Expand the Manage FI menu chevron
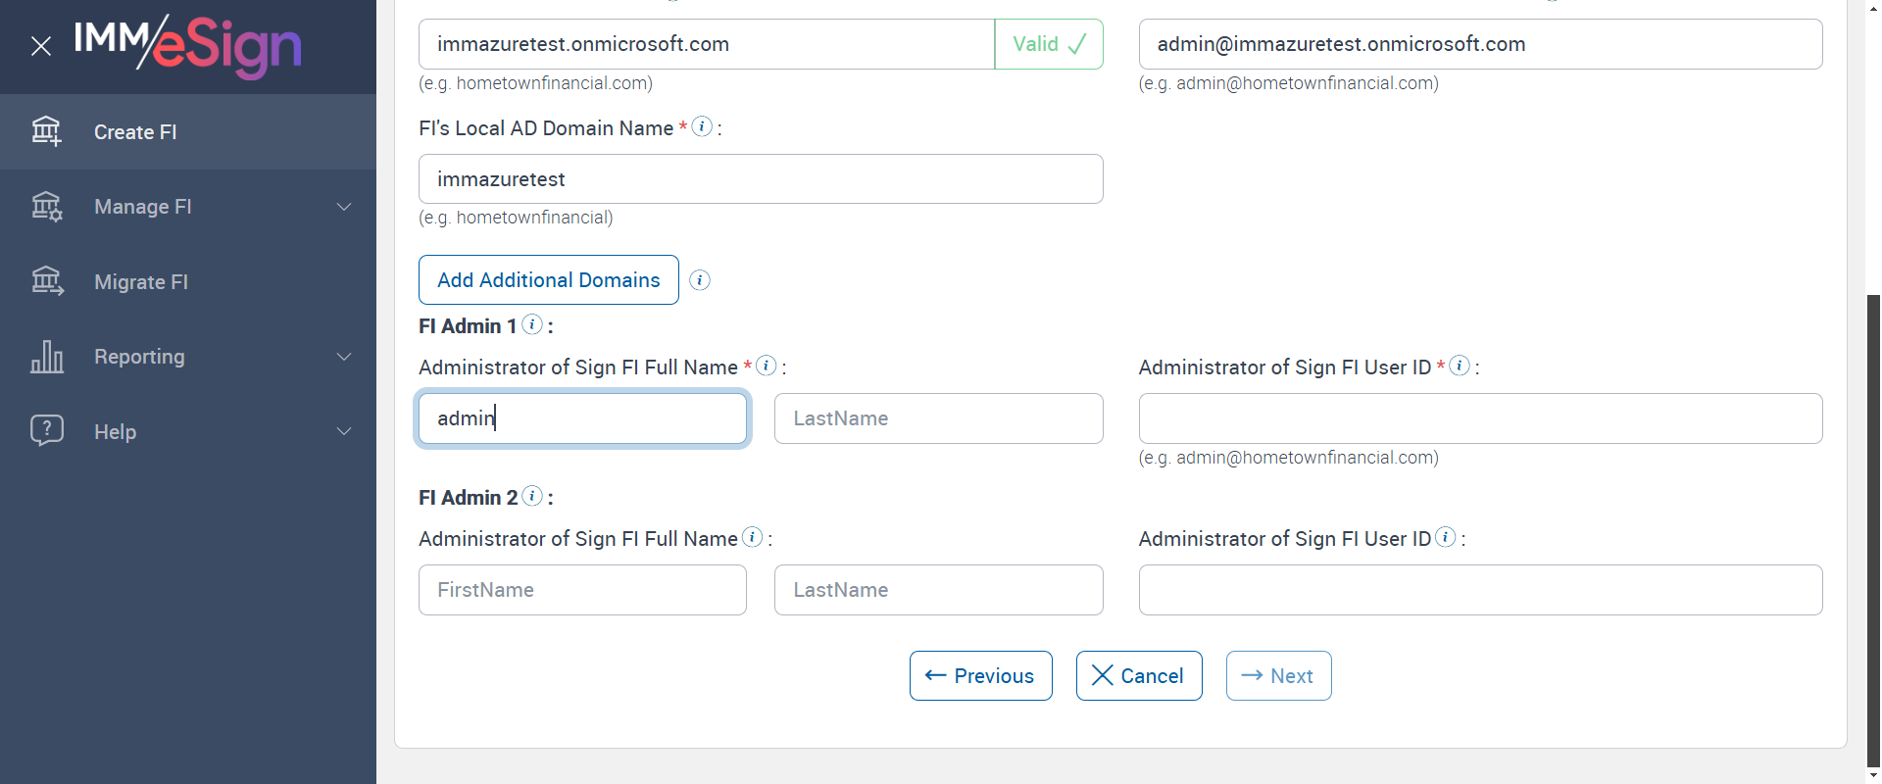 pyautogui.click(x=344, y=207)
